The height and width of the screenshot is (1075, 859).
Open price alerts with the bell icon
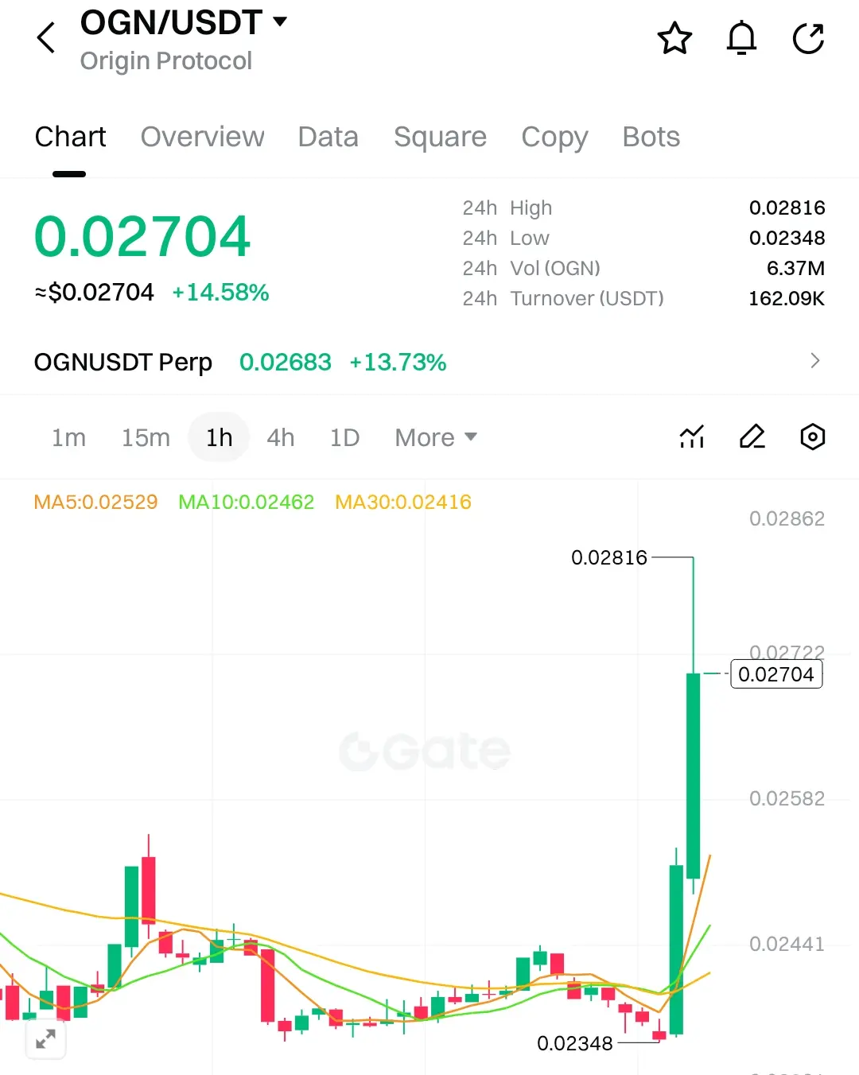click(x=741, y=38)
